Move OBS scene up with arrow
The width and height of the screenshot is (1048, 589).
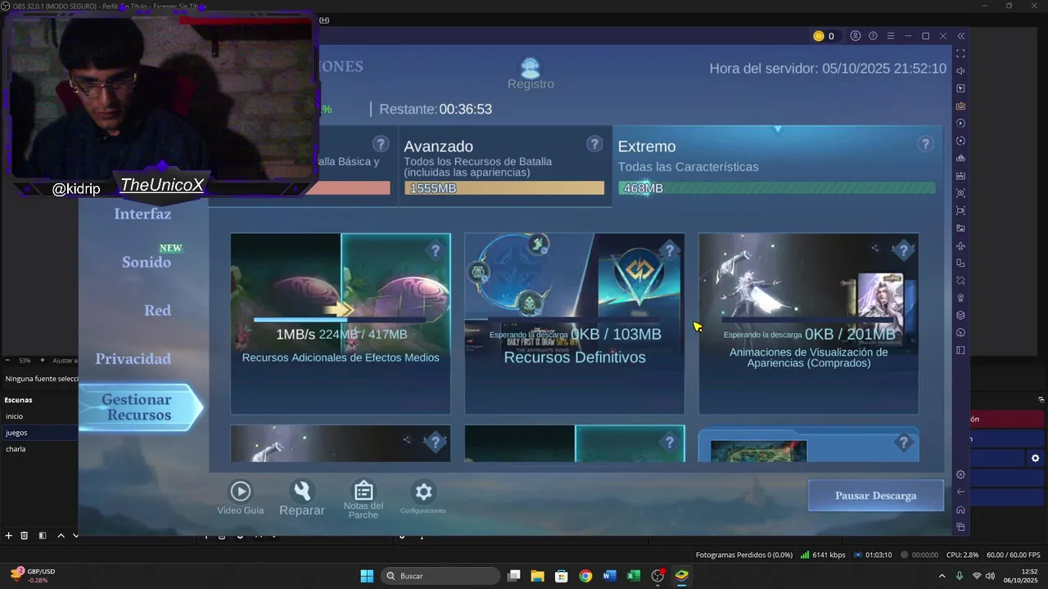(61, 536)
